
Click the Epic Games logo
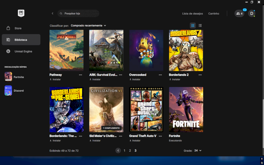point(21,14)
